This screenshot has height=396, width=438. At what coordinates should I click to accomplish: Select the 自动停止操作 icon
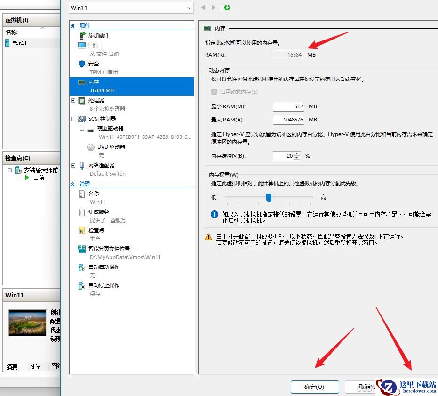(81, 286)
